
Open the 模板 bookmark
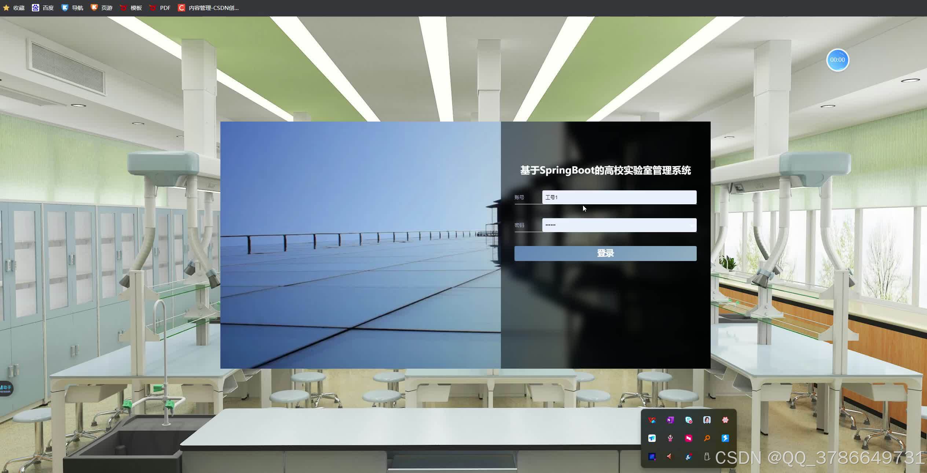(131, 8)
